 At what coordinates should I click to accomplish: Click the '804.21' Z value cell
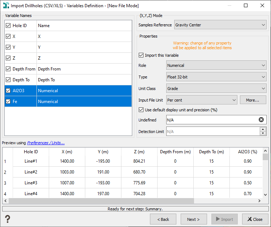coord(139,161)
